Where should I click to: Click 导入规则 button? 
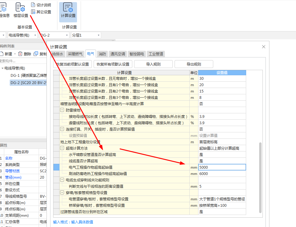tap(153, 64)
